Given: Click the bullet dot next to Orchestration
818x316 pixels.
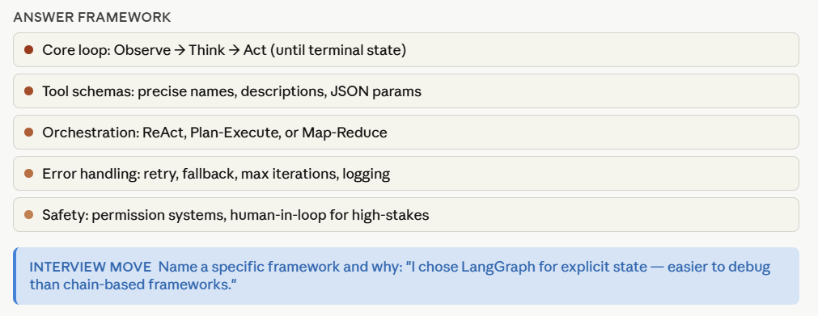Looking at the screenshot, I should [28, 133].
